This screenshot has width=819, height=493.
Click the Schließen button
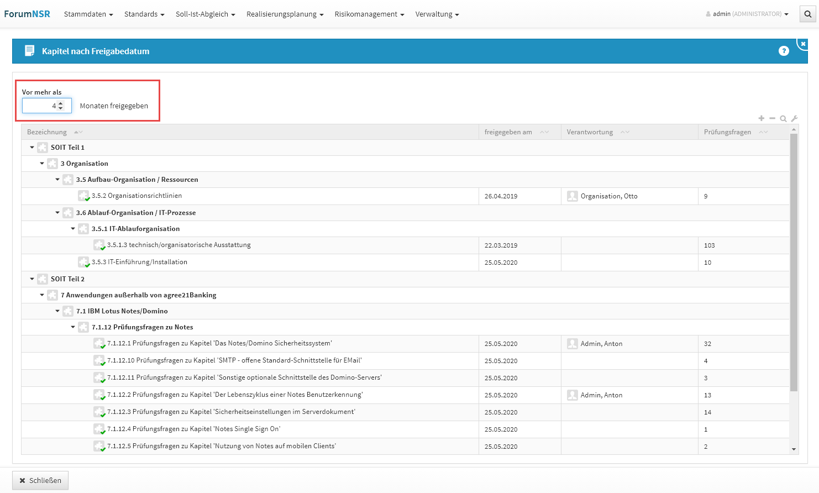pos(40,480)
